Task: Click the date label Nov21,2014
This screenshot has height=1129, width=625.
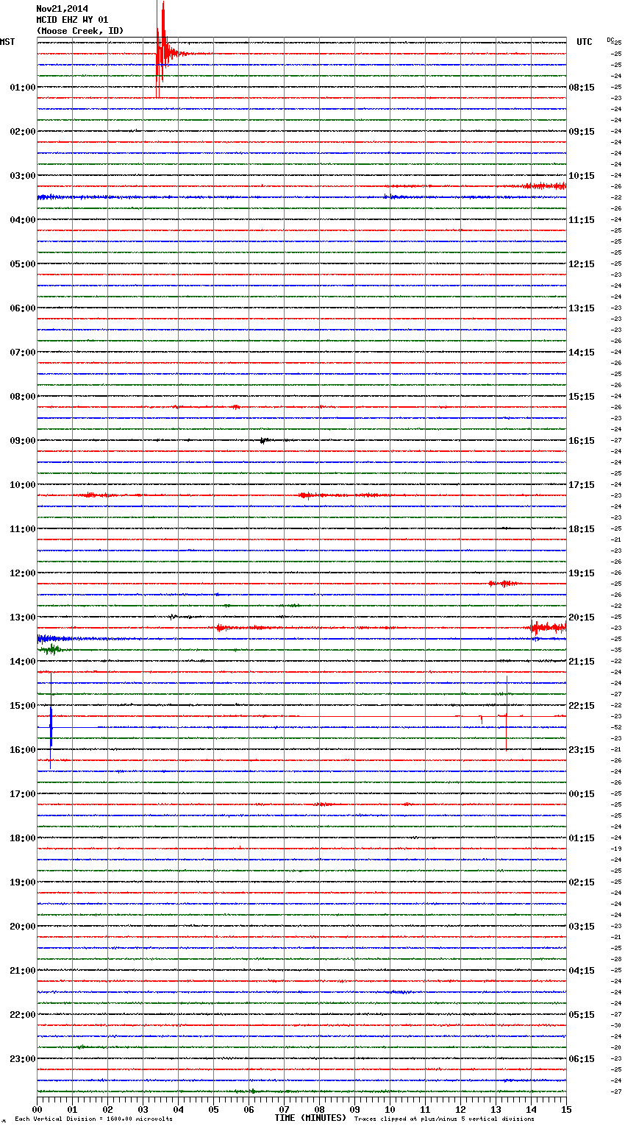Action: [63, 9]
